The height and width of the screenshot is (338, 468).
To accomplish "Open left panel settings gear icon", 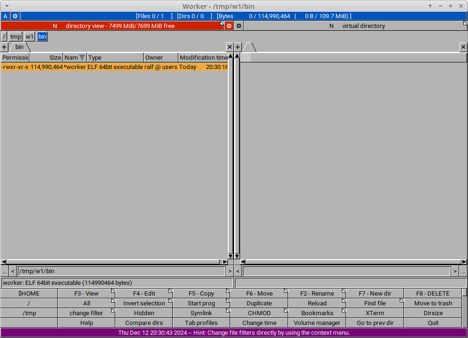I will [x=229, y=26].
